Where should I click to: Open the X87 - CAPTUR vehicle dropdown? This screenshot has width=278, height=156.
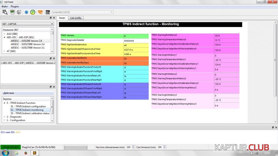coord(28,24)
